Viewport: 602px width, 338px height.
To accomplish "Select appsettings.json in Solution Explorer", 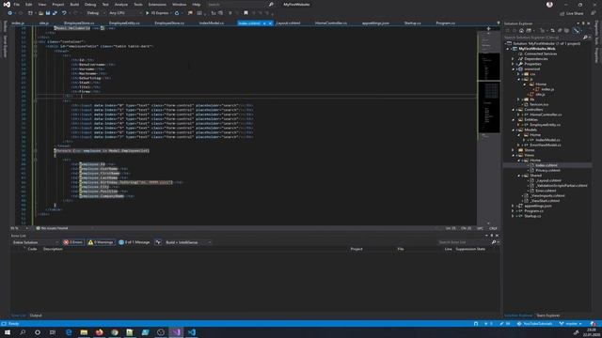I will (x=538, y=206).
